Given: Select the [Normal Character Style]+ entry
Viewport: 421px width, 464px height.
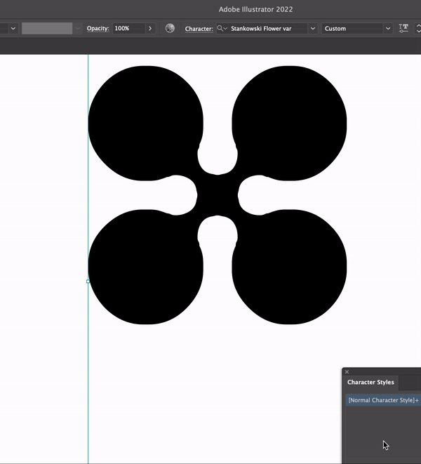Looking at the screenshot, I should pyautogui.click(x=383, y=400).
